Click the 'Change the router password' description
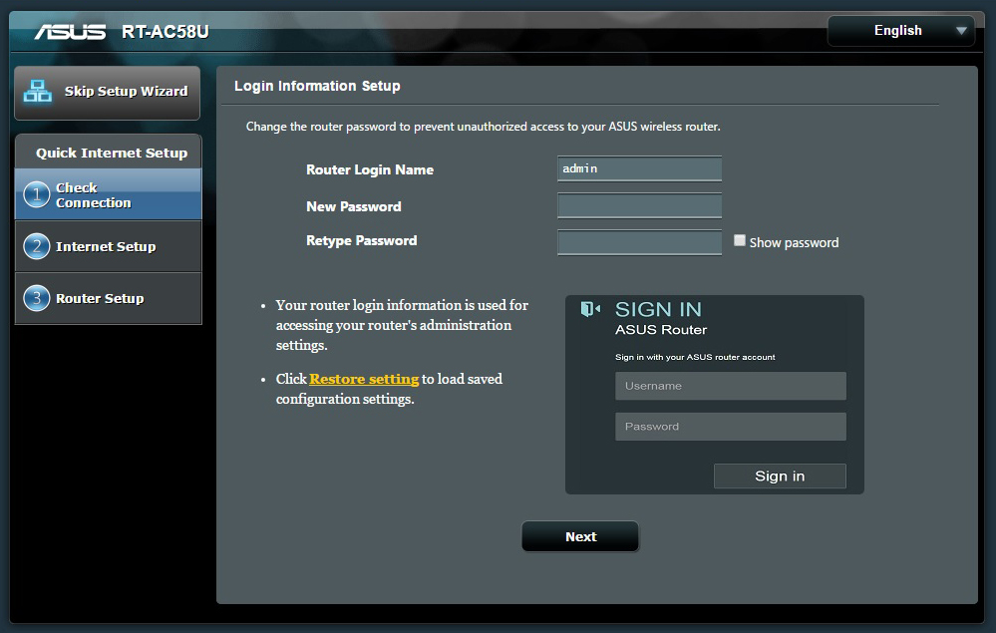 (483, 127)
